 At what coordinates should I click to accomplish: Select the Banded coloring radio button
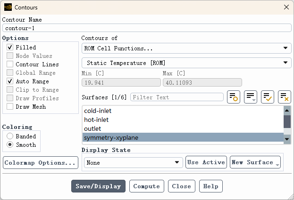(x=10, y=136)
